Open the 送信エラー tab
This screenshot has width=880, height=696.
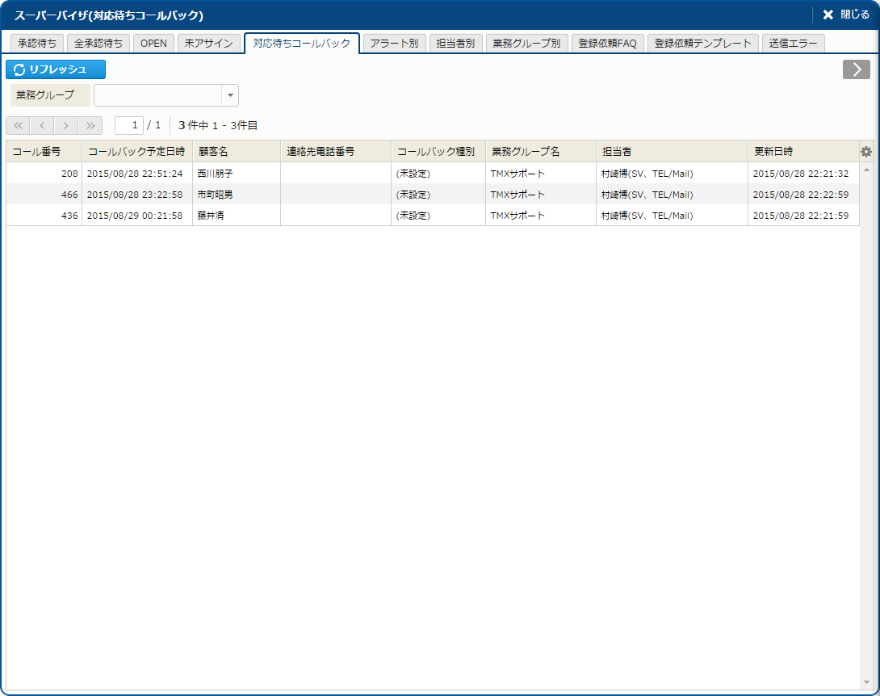794,44
